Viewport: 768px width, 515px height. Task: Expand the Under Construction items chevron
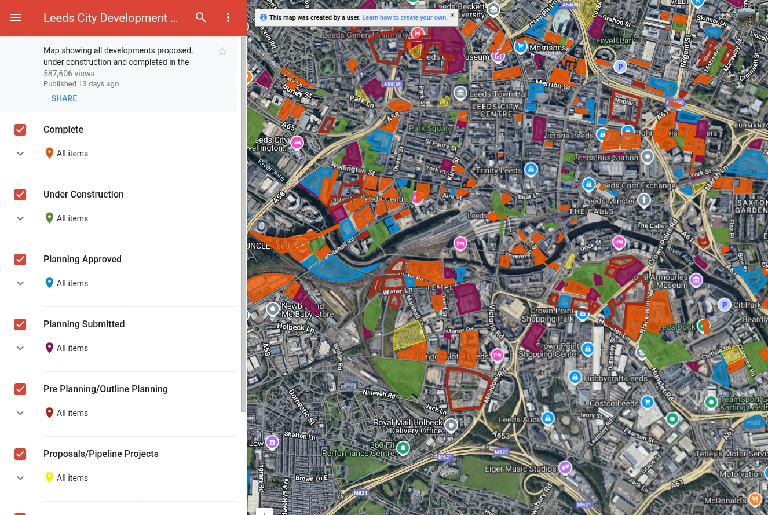20,218
